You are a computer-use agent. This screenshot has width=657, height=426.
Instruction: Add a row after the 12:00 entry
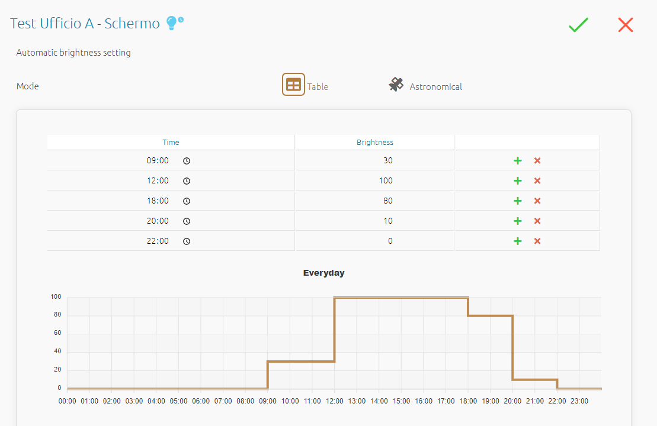click(x=517, y=181)
